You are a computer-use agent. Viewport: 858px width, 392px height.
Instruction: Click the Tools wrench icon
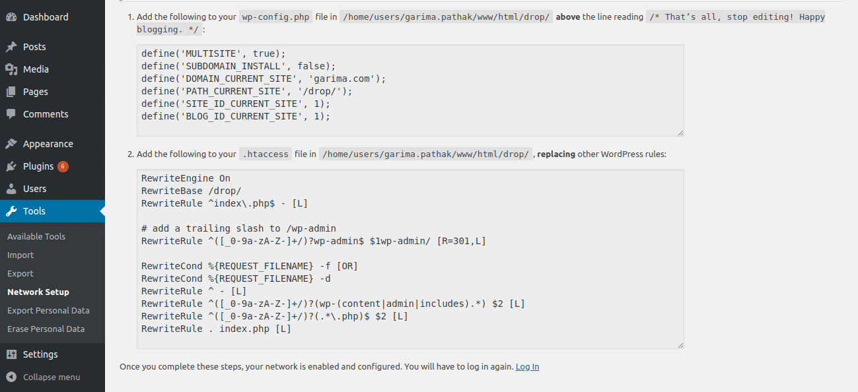pos(11,211)
